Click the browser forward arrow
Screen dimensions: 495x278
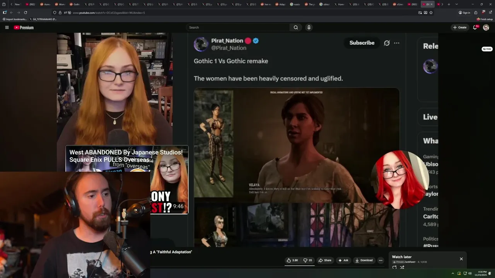coord(18,12)
